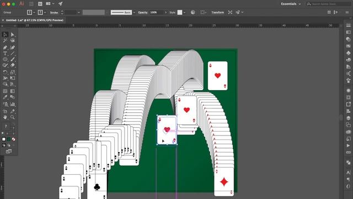
Task: Open the Character panel icon in dock
Action: click(x=348, y=172)
